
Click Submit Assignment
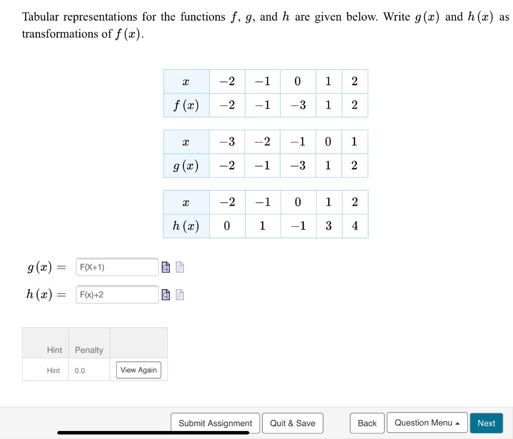[215, 423]
